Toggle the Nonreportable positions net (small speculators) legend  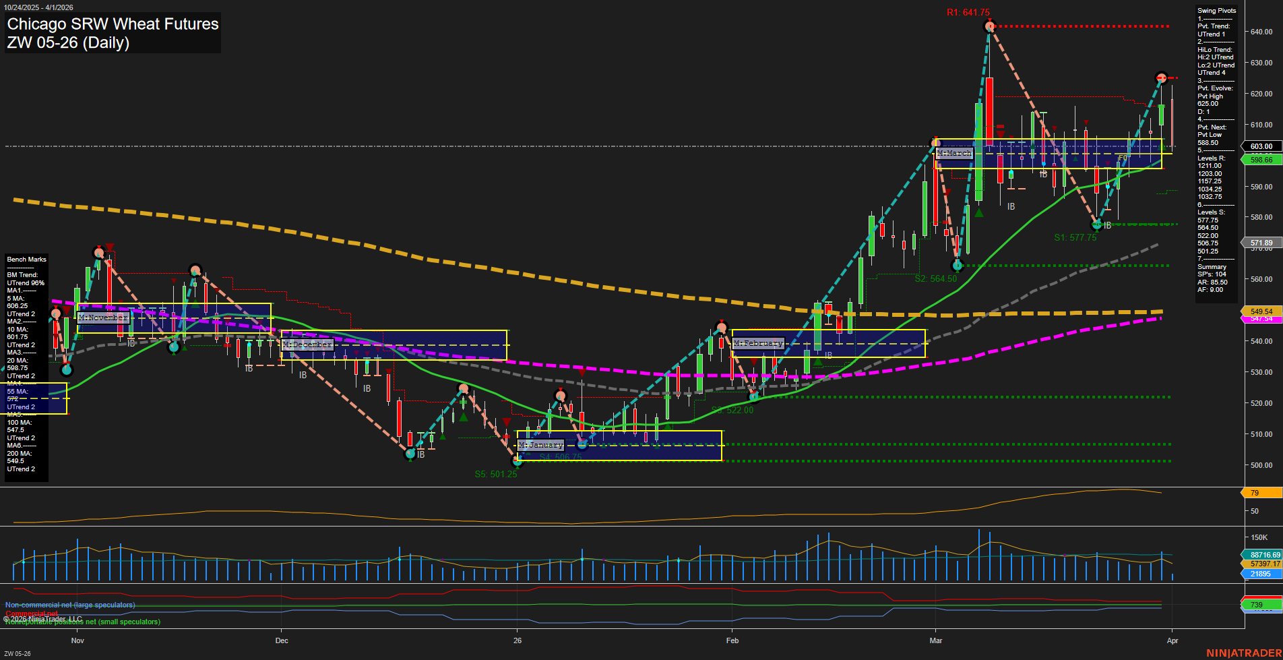pos(82,621)
